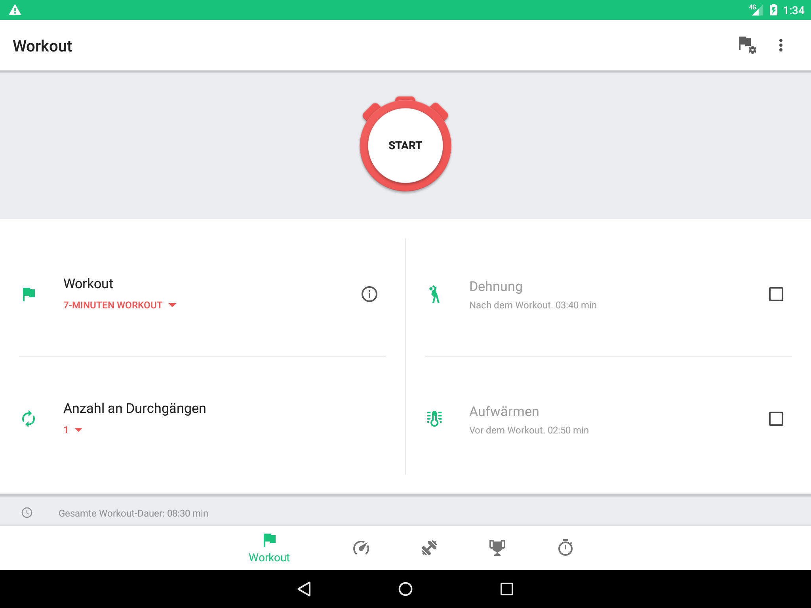Click the Aufwärmen label text

(504, 411)
